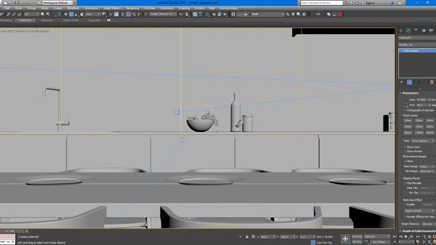Open the Customize menu

tap(166, 8)
